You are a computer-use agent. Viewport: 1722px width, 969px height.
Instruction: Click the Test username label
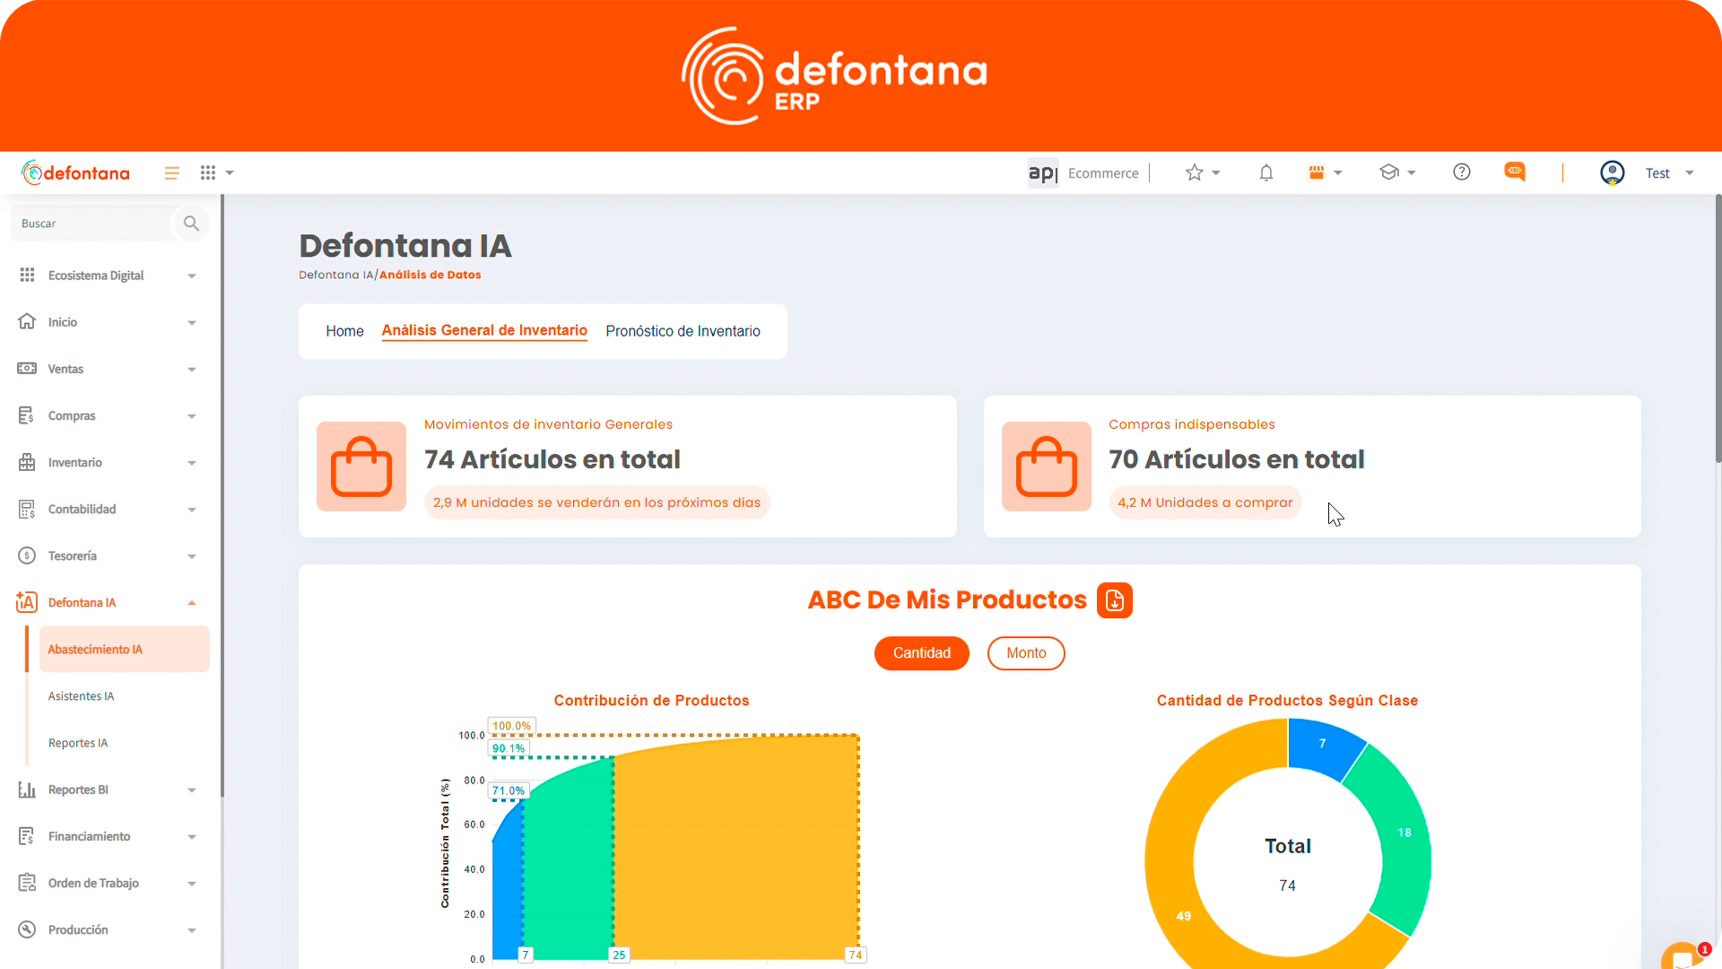(x=1657, y=173)
